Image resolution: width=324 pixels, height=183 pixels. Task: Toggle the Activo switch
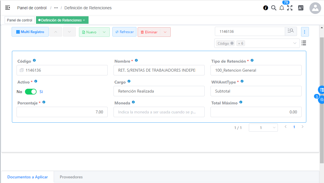tap(30, 92)
